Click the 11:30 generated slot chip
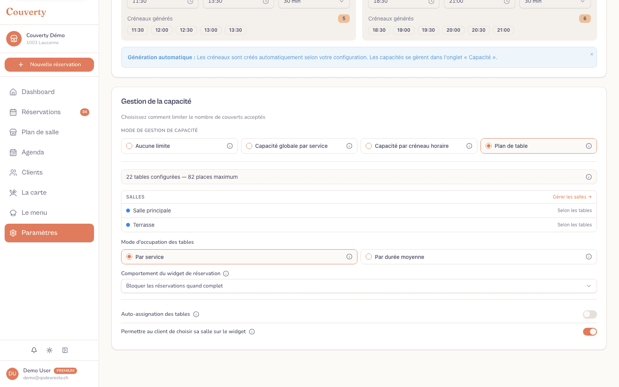Image resolution: width=619 pixels, height=387 pixels. pos(138,30)
